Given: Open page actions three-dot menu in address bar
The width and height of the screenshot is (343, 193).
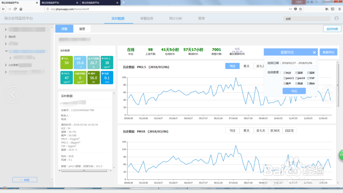Looking at the screenshot, I should click(290, 9).
